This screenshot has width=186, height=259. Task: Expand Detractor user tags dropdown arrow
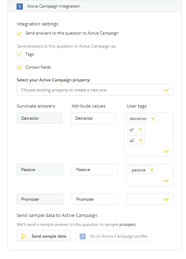click(x=166, y=151)
